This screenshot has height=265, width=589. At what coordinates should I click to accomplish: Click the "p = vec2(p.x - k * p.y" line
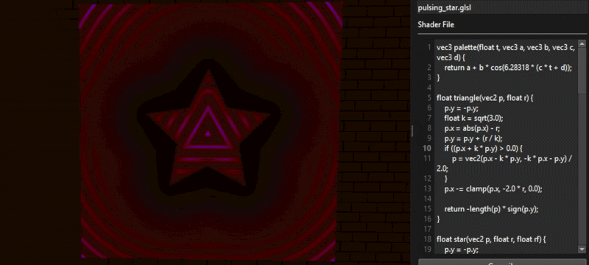[x=512, y=158]
